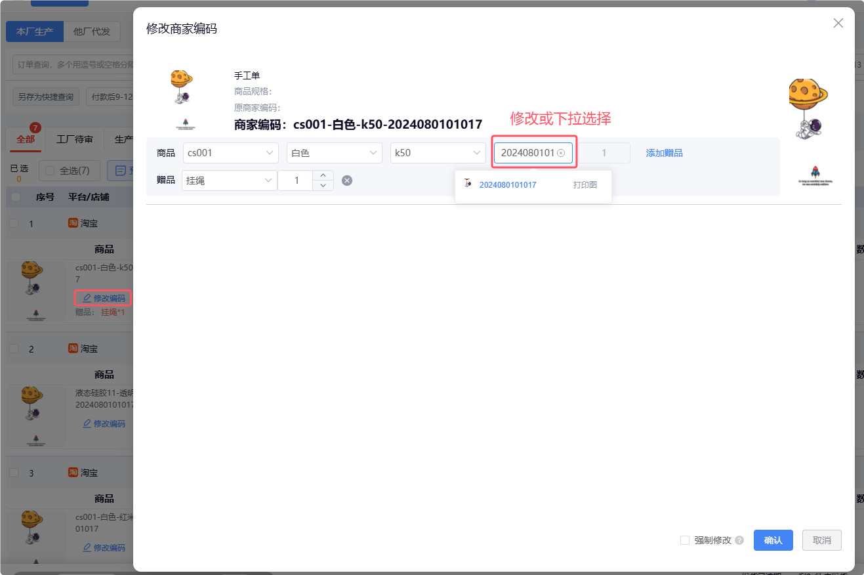Open 修改编码 for order row 1
864x575 pixels.
104,298
